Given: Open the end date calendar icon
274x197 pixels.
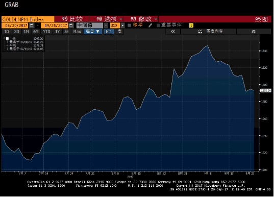Looking at the screenshot, I should (71, 26).
